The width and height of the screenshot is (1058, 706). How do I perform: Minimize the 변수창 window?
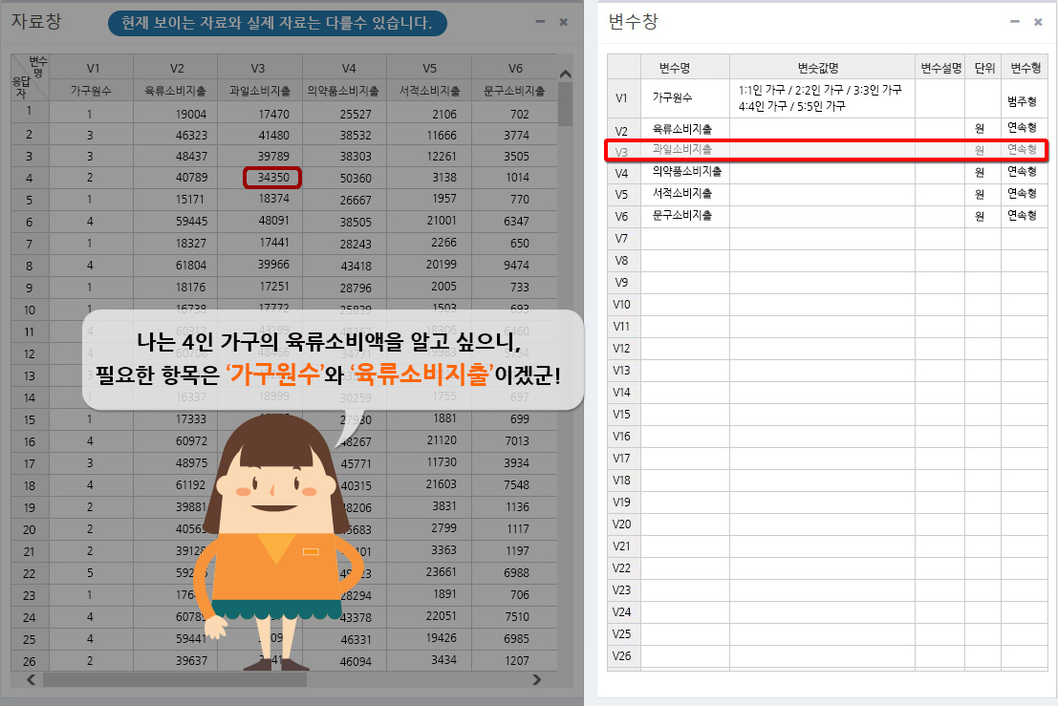point(1014,22)
